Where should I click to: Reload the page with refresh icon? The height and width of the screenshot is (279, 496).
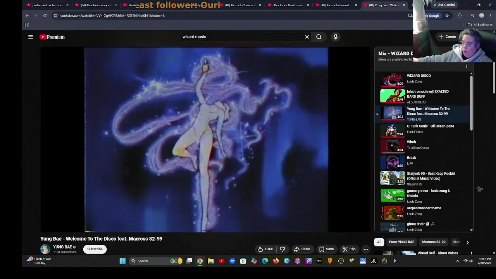click(x=45, y=15)
